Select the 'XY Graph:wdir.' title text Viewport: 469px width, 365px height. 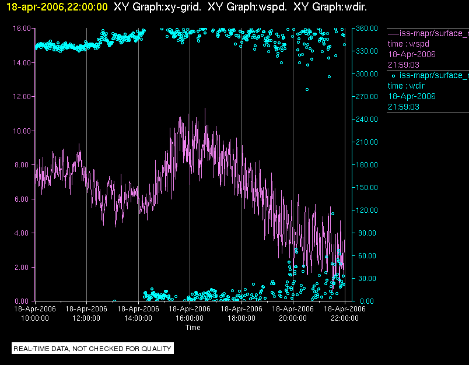tap(330, 7)
